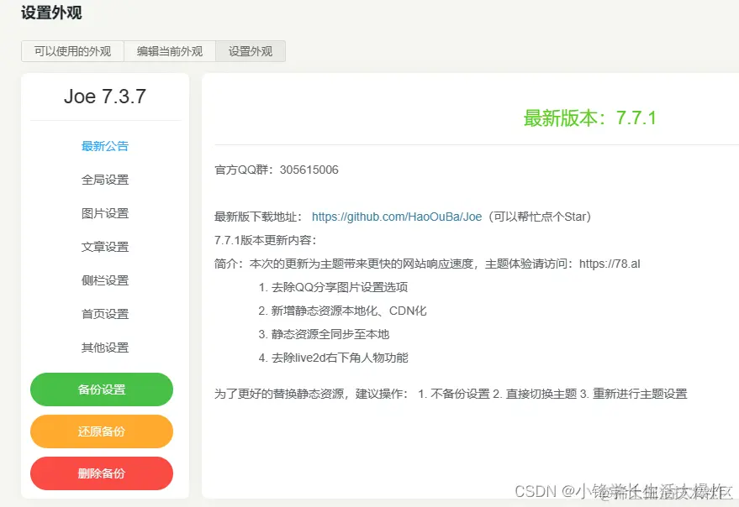739x507 pixels.
Task: Click the red 删除备份 button
Action: pyautogui.click(x=101, y=473)
